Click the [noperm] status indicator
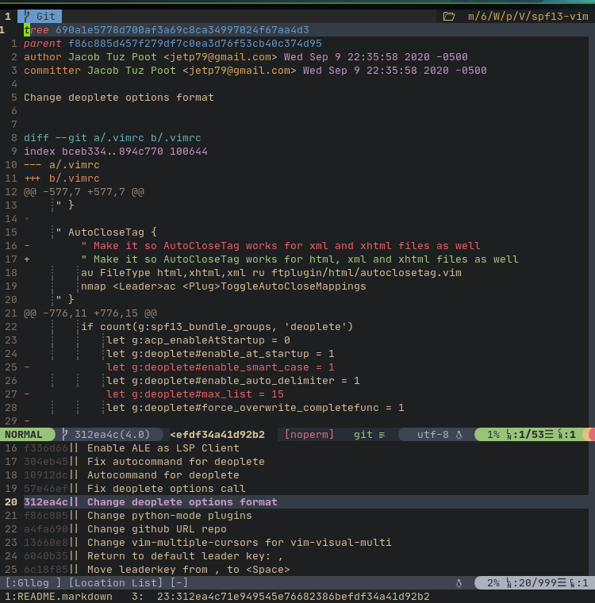Screen dimensions: 595x603 pyautogui.click(x=309, y=435)
